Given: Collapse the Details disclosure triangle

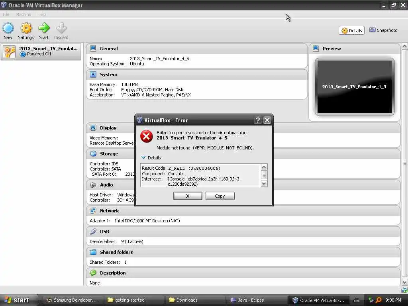Looking at the screenshot, I should (x=143, y=157).
